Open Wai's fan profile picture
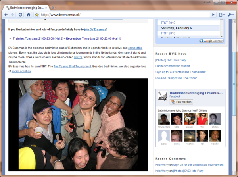 pos(202,119)
